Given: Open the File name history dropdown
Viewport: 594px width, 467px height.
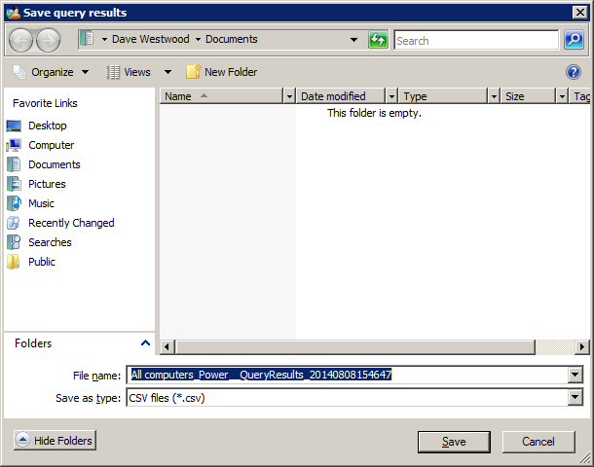Looking at the screenshot, I should click(575, 376).
